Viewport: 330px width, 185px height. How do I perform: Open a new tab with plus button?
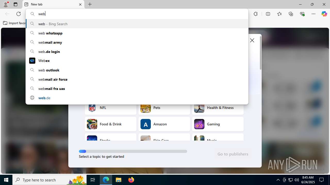[90, 4]
